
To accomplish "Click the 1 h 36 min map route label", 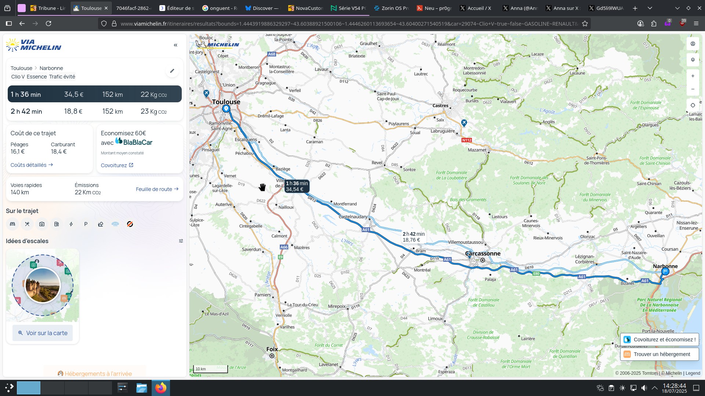I will (297, 186).
